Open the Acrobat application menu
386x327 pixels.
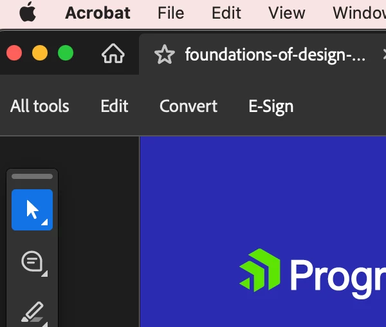98,13
